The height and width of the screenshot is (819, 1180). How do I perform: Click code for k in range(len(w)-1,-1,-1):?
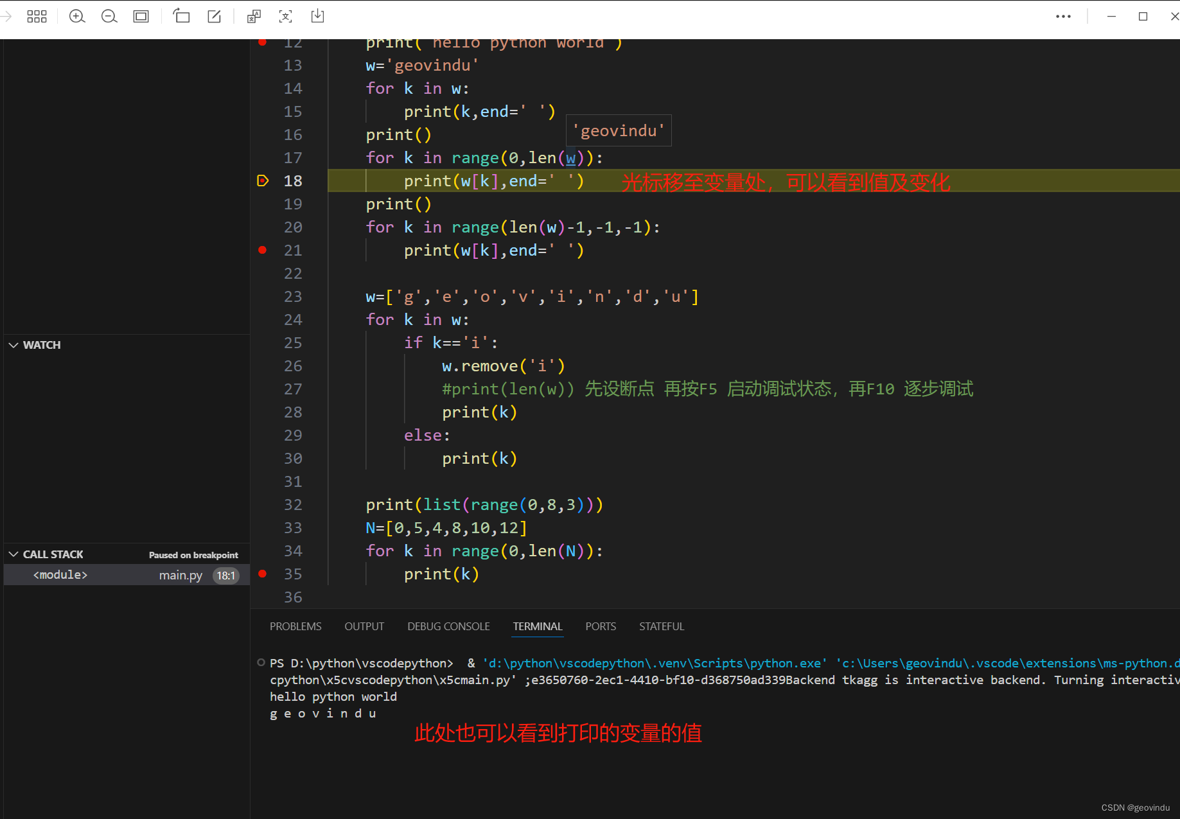click(513, 227)
